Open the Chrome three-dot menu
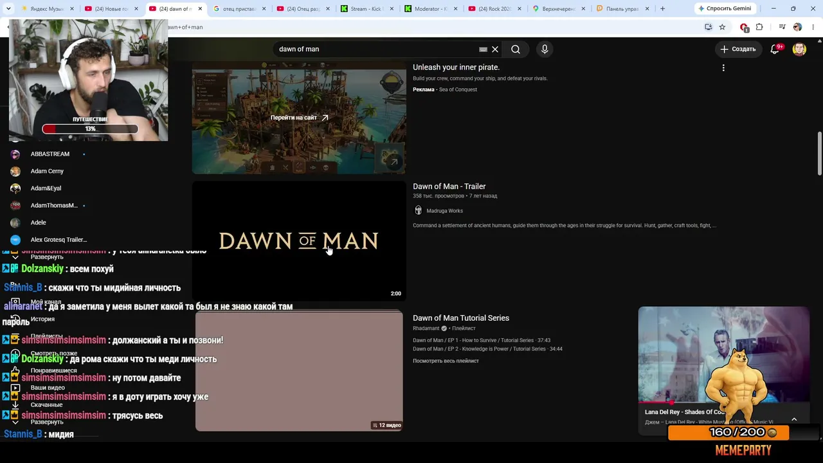Image resolution: width=823 pixels, height=463 pixels. pos(813,27)
